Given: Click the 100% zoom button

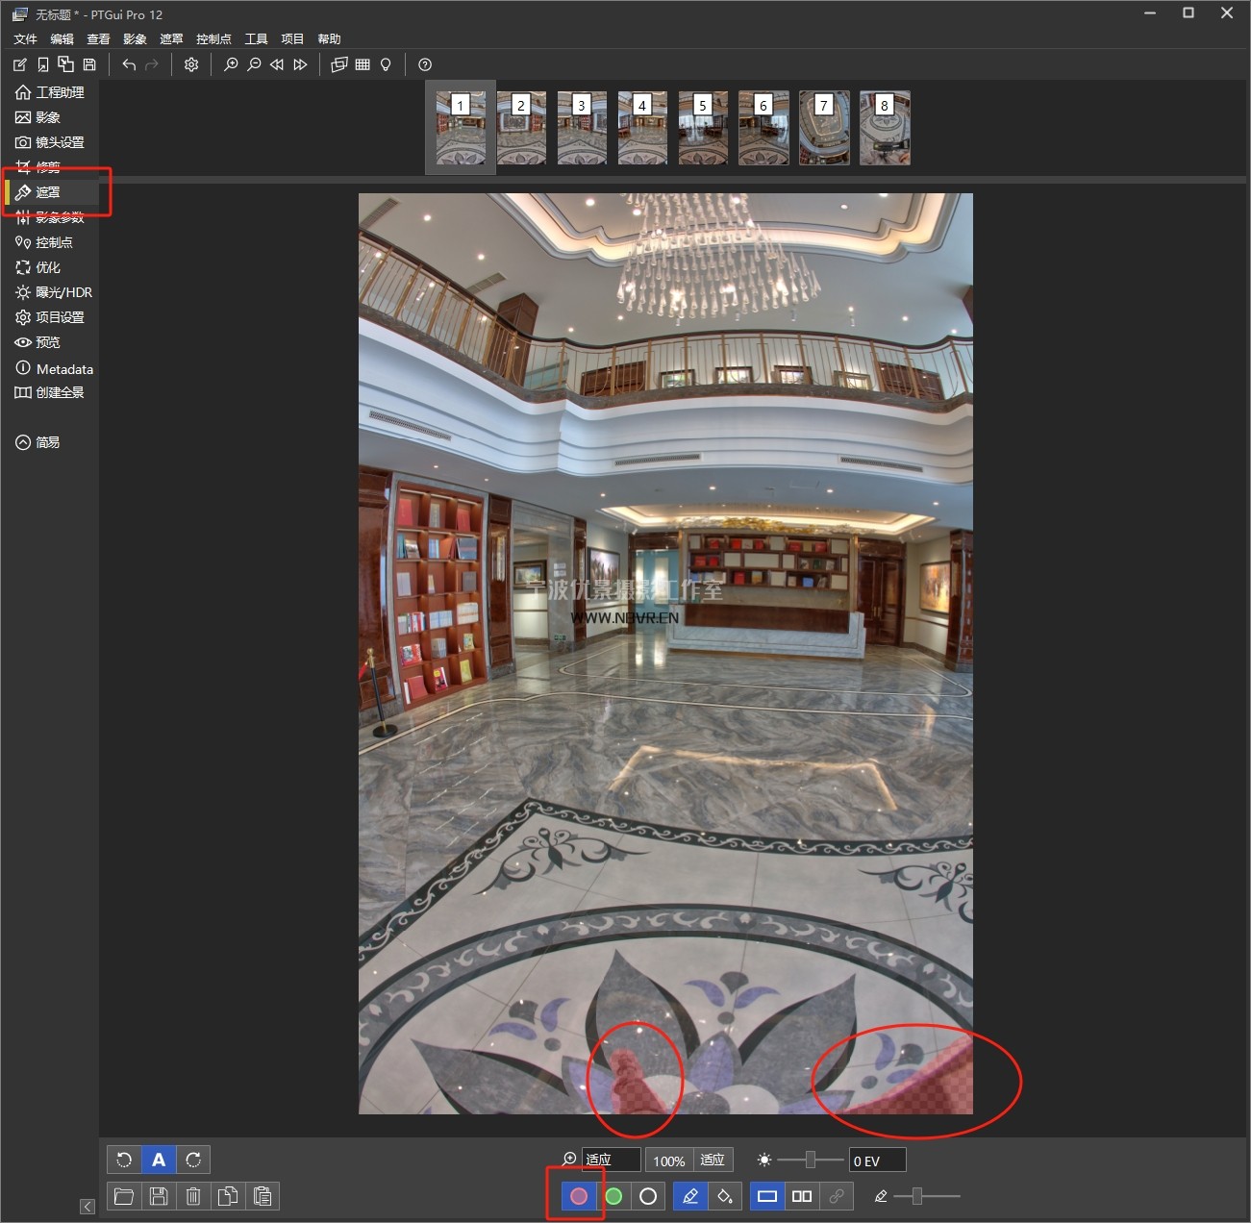Looking at the screenshot, I should pos(668,1161).
